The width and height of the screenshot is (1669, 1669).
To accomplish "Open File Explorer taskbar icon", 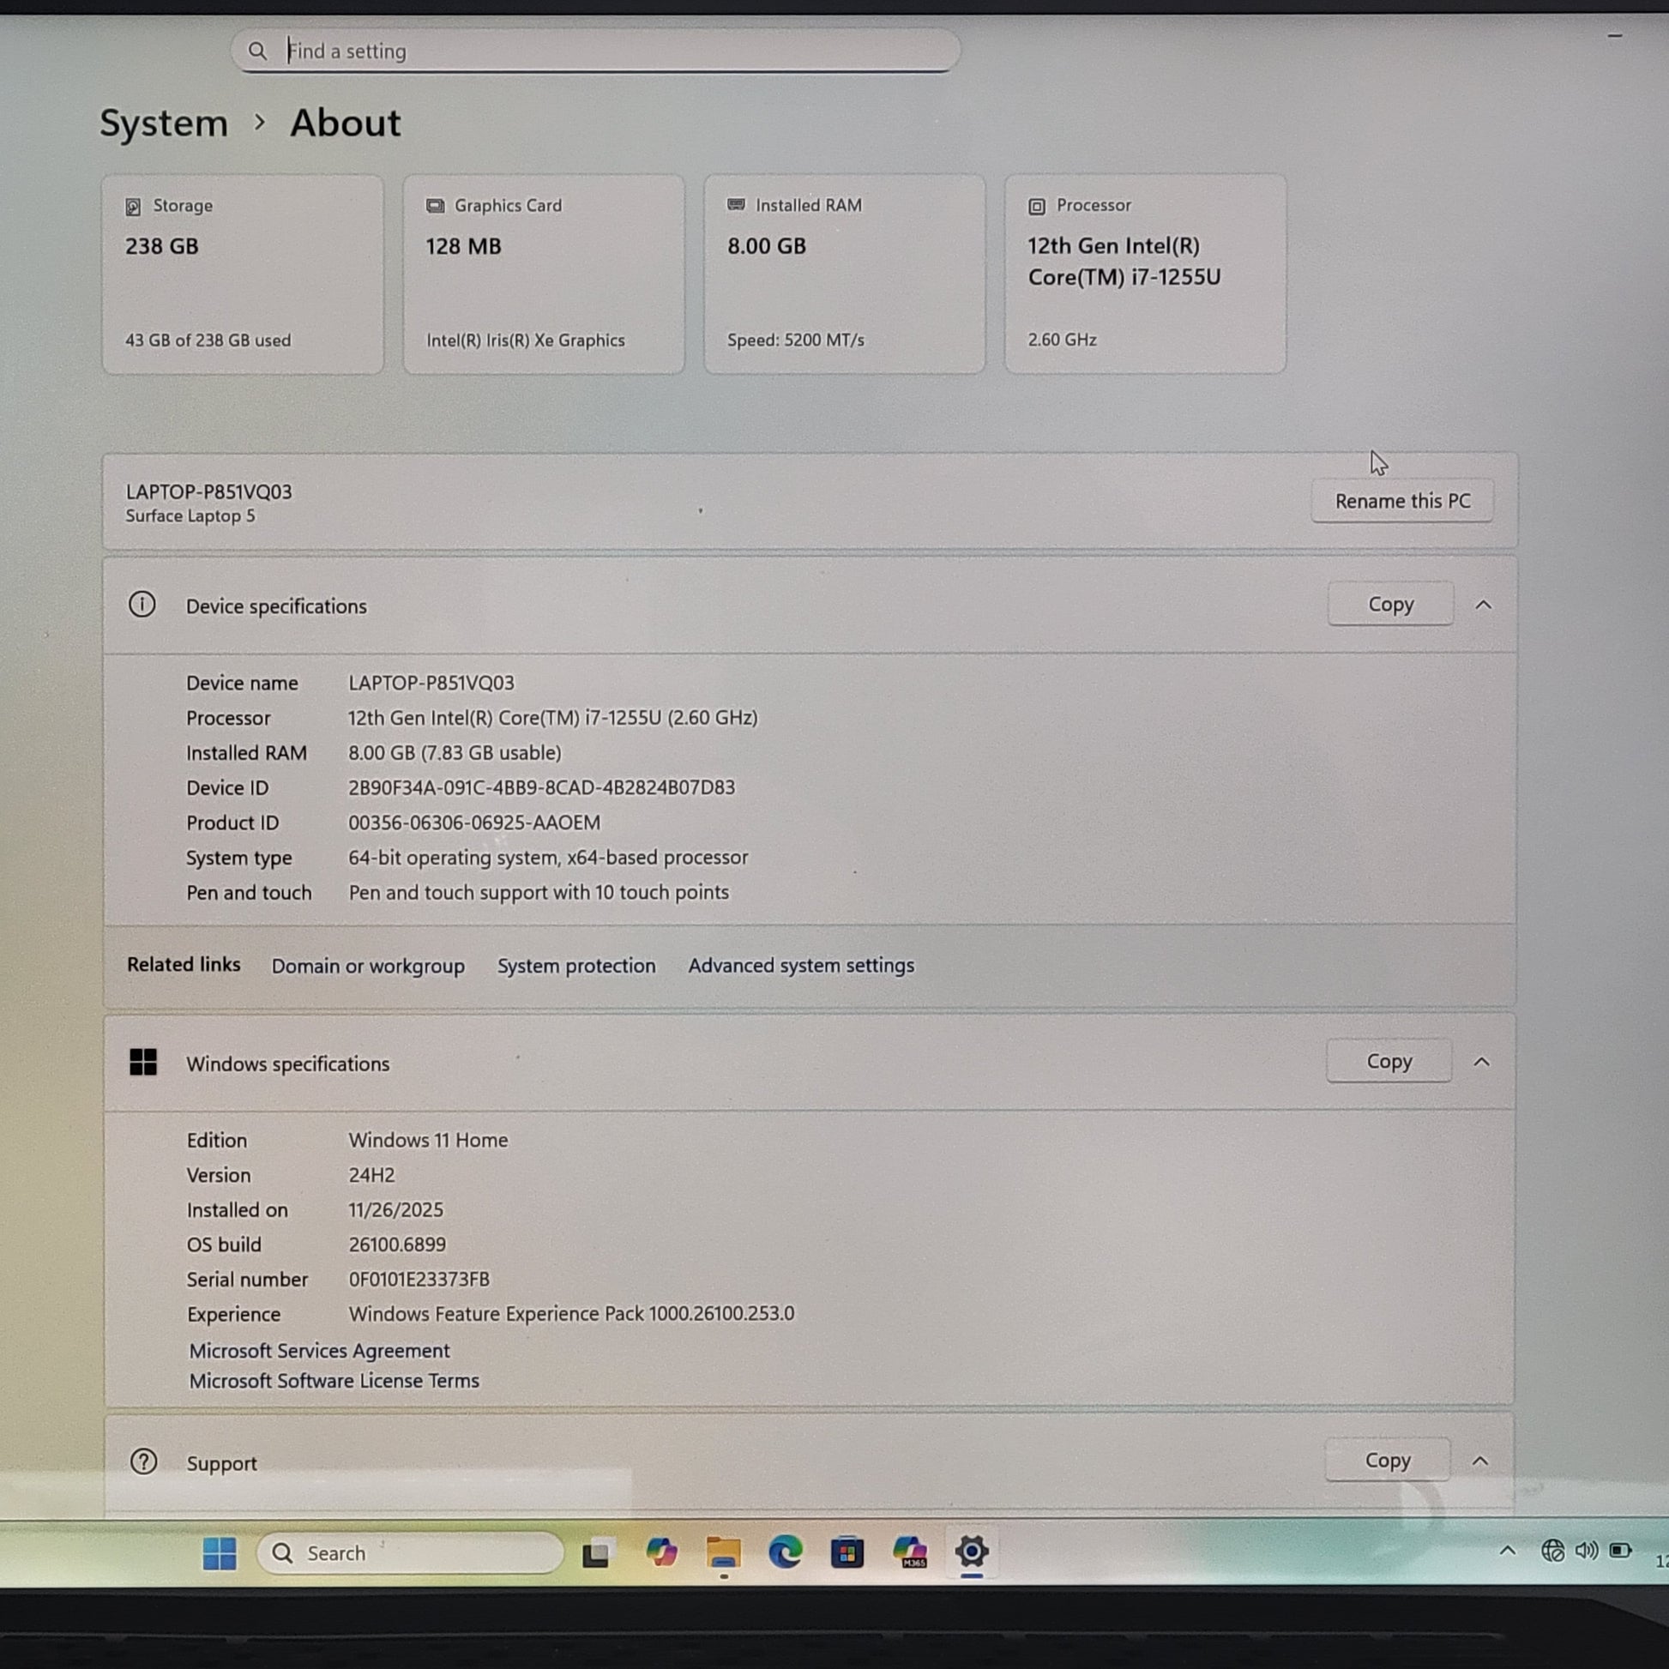I will [x=723, y=1552].
